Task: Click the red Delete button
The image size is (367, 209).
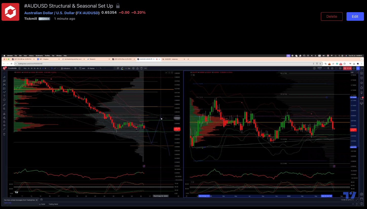Action: click(x=332, y=16)
